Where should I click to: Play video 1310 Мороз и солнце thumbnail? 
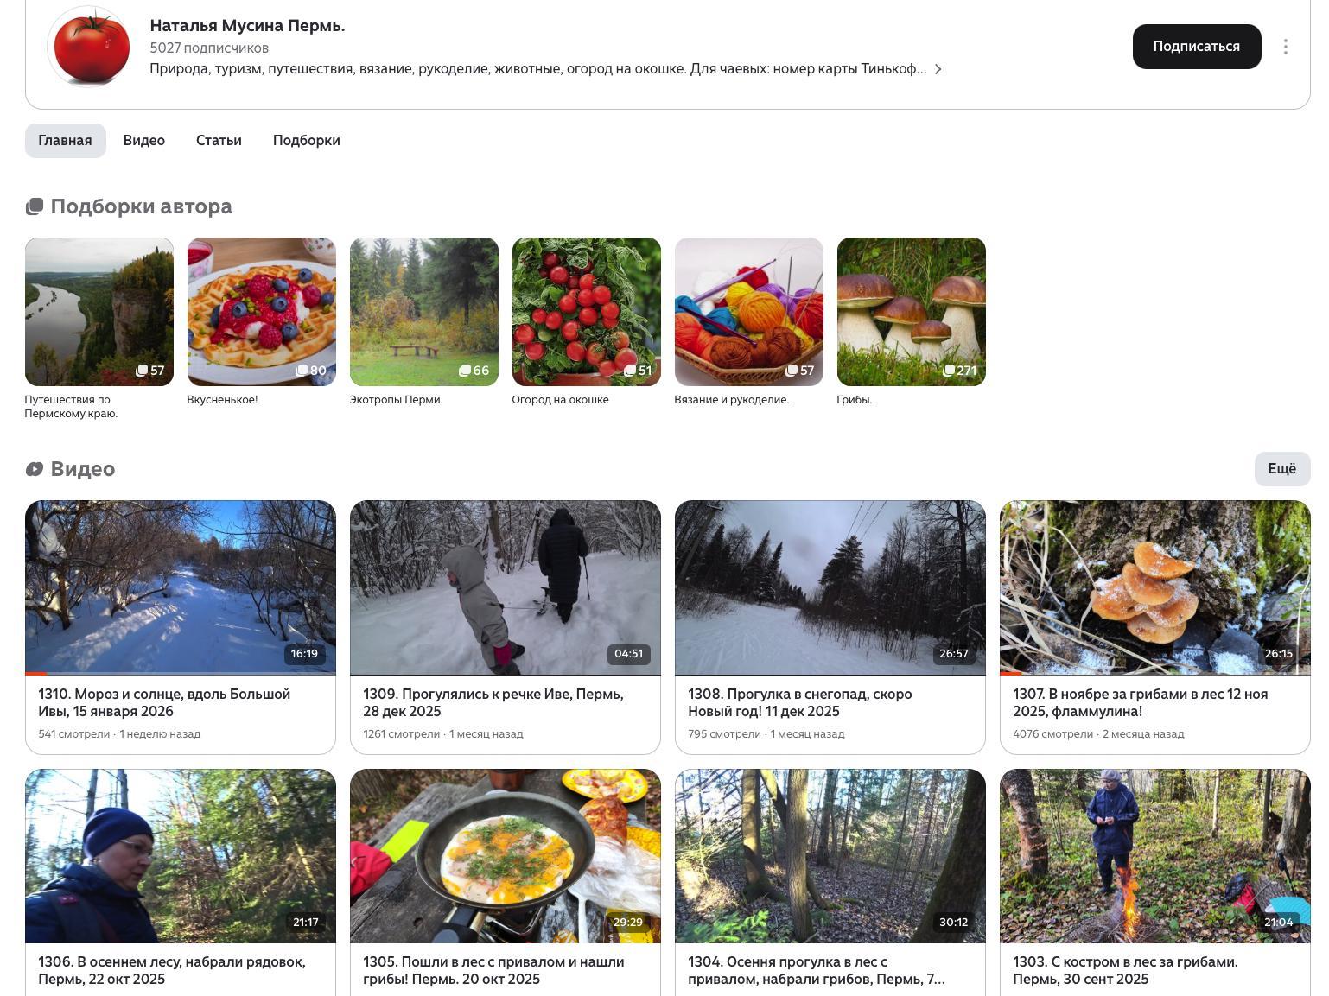(180, 587)
